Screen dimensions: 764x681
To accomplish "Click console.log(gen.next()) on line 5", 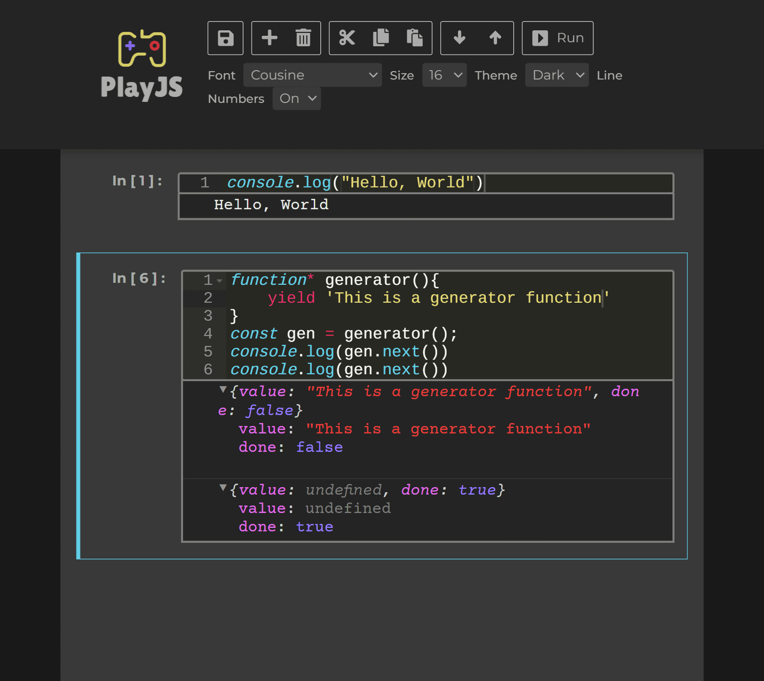I will (x=339, y=351).
